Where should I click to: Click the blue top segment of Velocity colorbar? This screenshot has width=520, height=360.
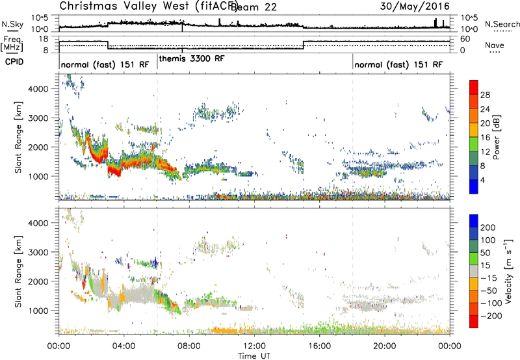[474, 221]
